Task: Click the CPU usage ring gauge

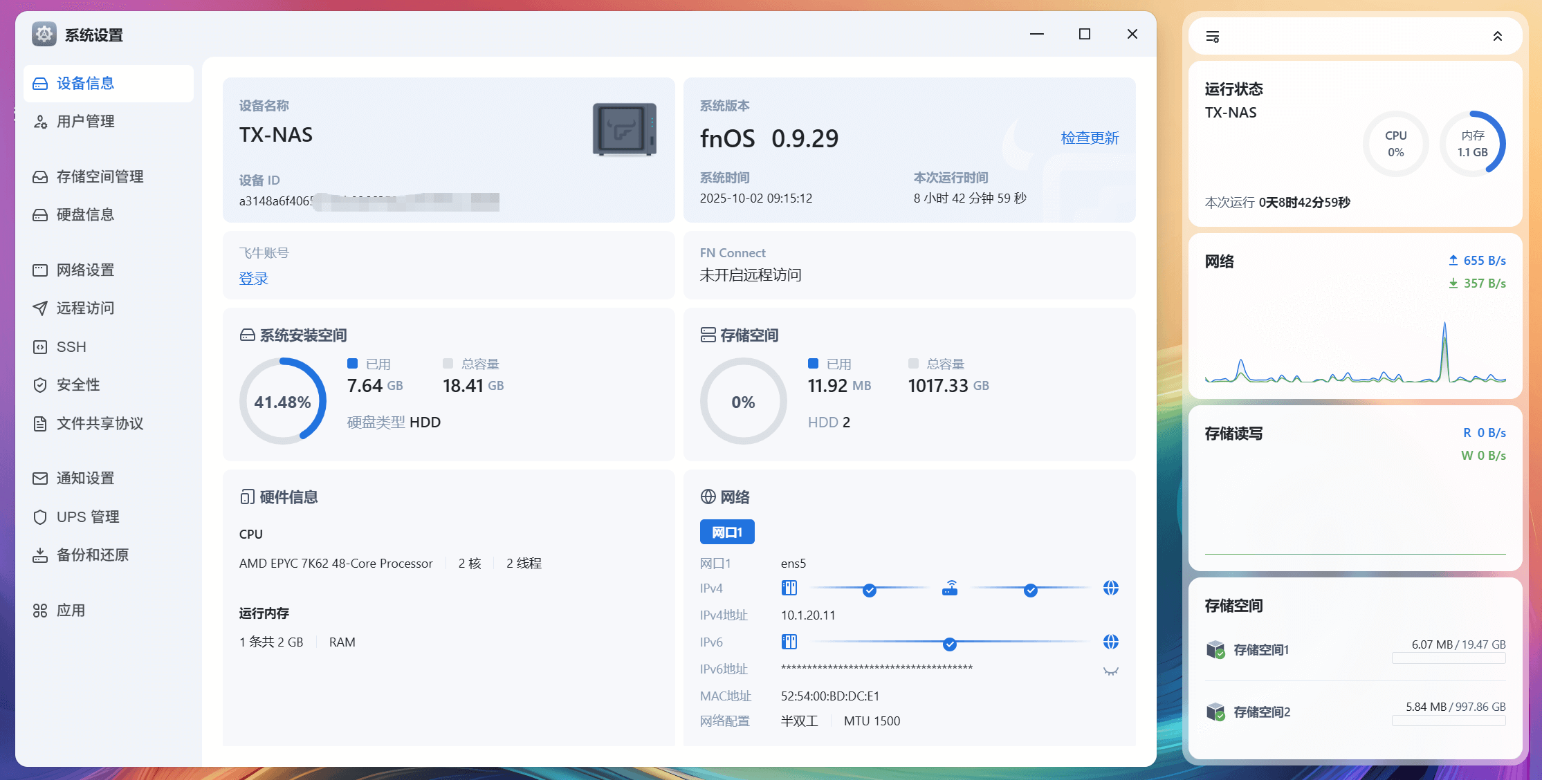Action: 1395,144
